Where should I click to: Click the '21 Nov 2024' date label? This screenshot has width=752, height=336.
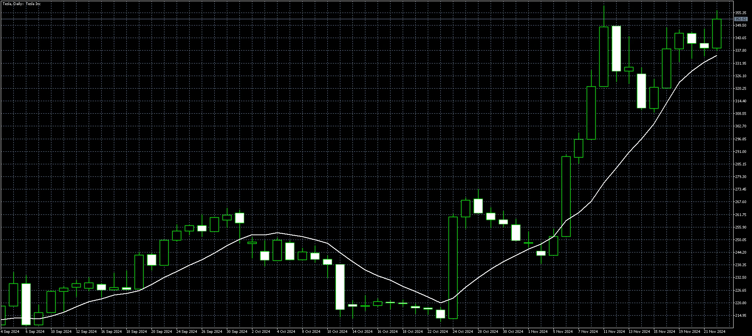pos(714,332)
